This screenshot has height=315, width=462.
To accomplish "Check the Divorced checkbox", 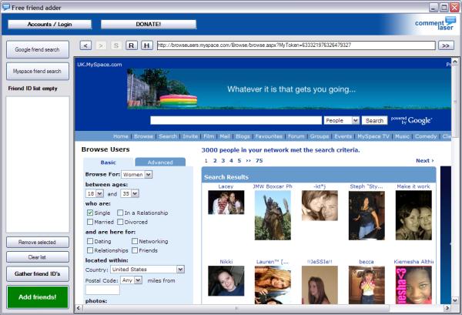I will [x=120, y=222].
